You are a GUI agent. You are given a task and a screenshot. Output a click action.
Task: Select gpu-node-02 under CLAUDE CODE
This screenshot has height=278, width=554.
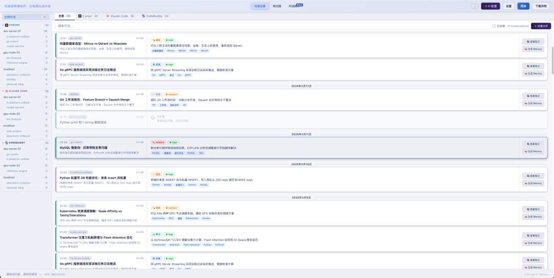click(x=26, y=114)
